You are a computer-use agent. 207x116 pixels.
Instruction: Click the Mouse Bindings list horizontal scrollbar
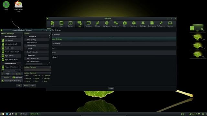point(11,71)
